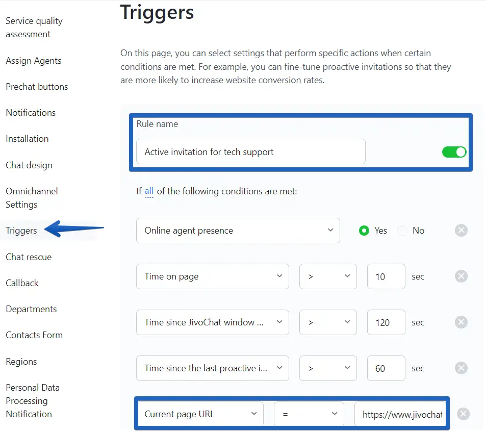The image size is (486, 432).
Task: Click the page URL value field
Action: click(x=401, y=414)
